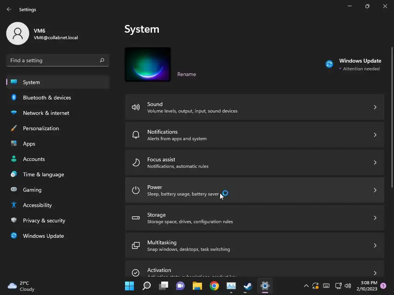The image size is (394, 295).
Task: Open Sound settings chevron
Action: coord(375,107)
